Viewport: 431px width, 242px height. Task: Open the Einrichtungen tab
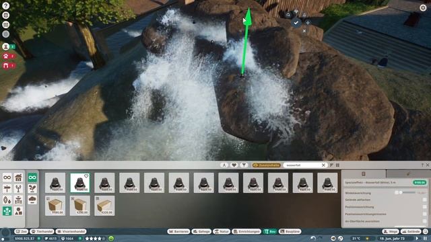[246, 231]
